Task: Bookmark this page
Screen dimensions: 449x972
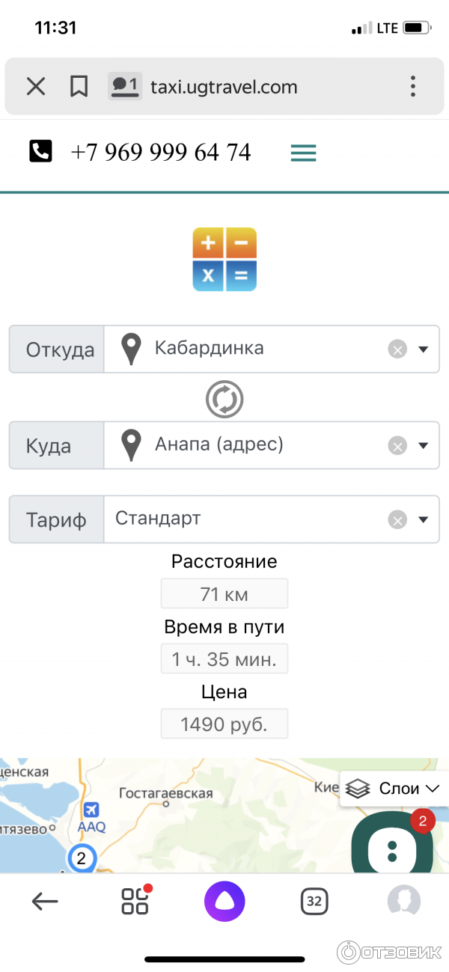Action: click(x=79, y=87)
